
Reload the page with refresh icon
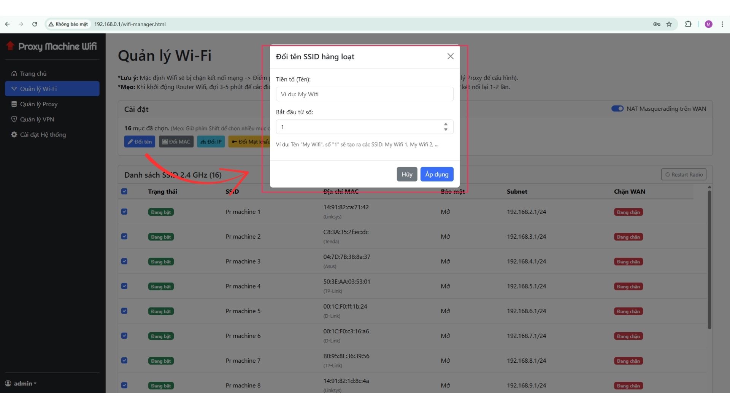35,24
